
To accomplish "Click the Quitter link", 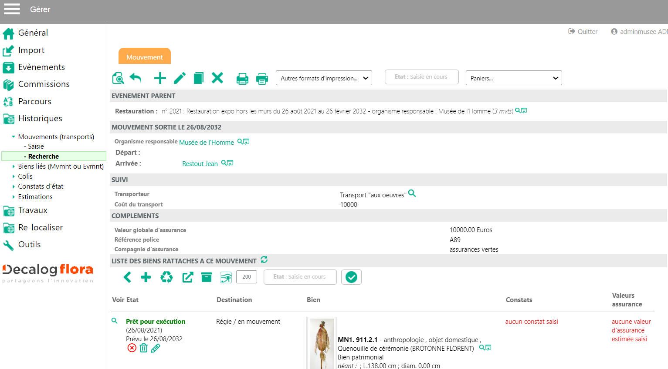I will click(x=583, y=32).
